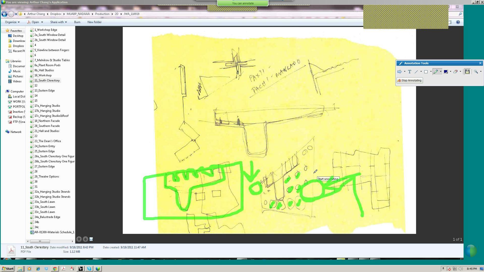Toggle the green highlighter pen tool

(x=436, y=72)
